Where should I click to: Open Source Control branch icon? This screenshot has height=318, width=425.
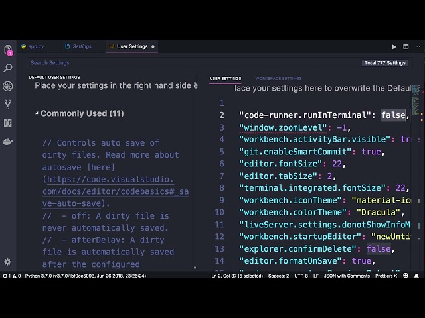click(x=7, y=105)
